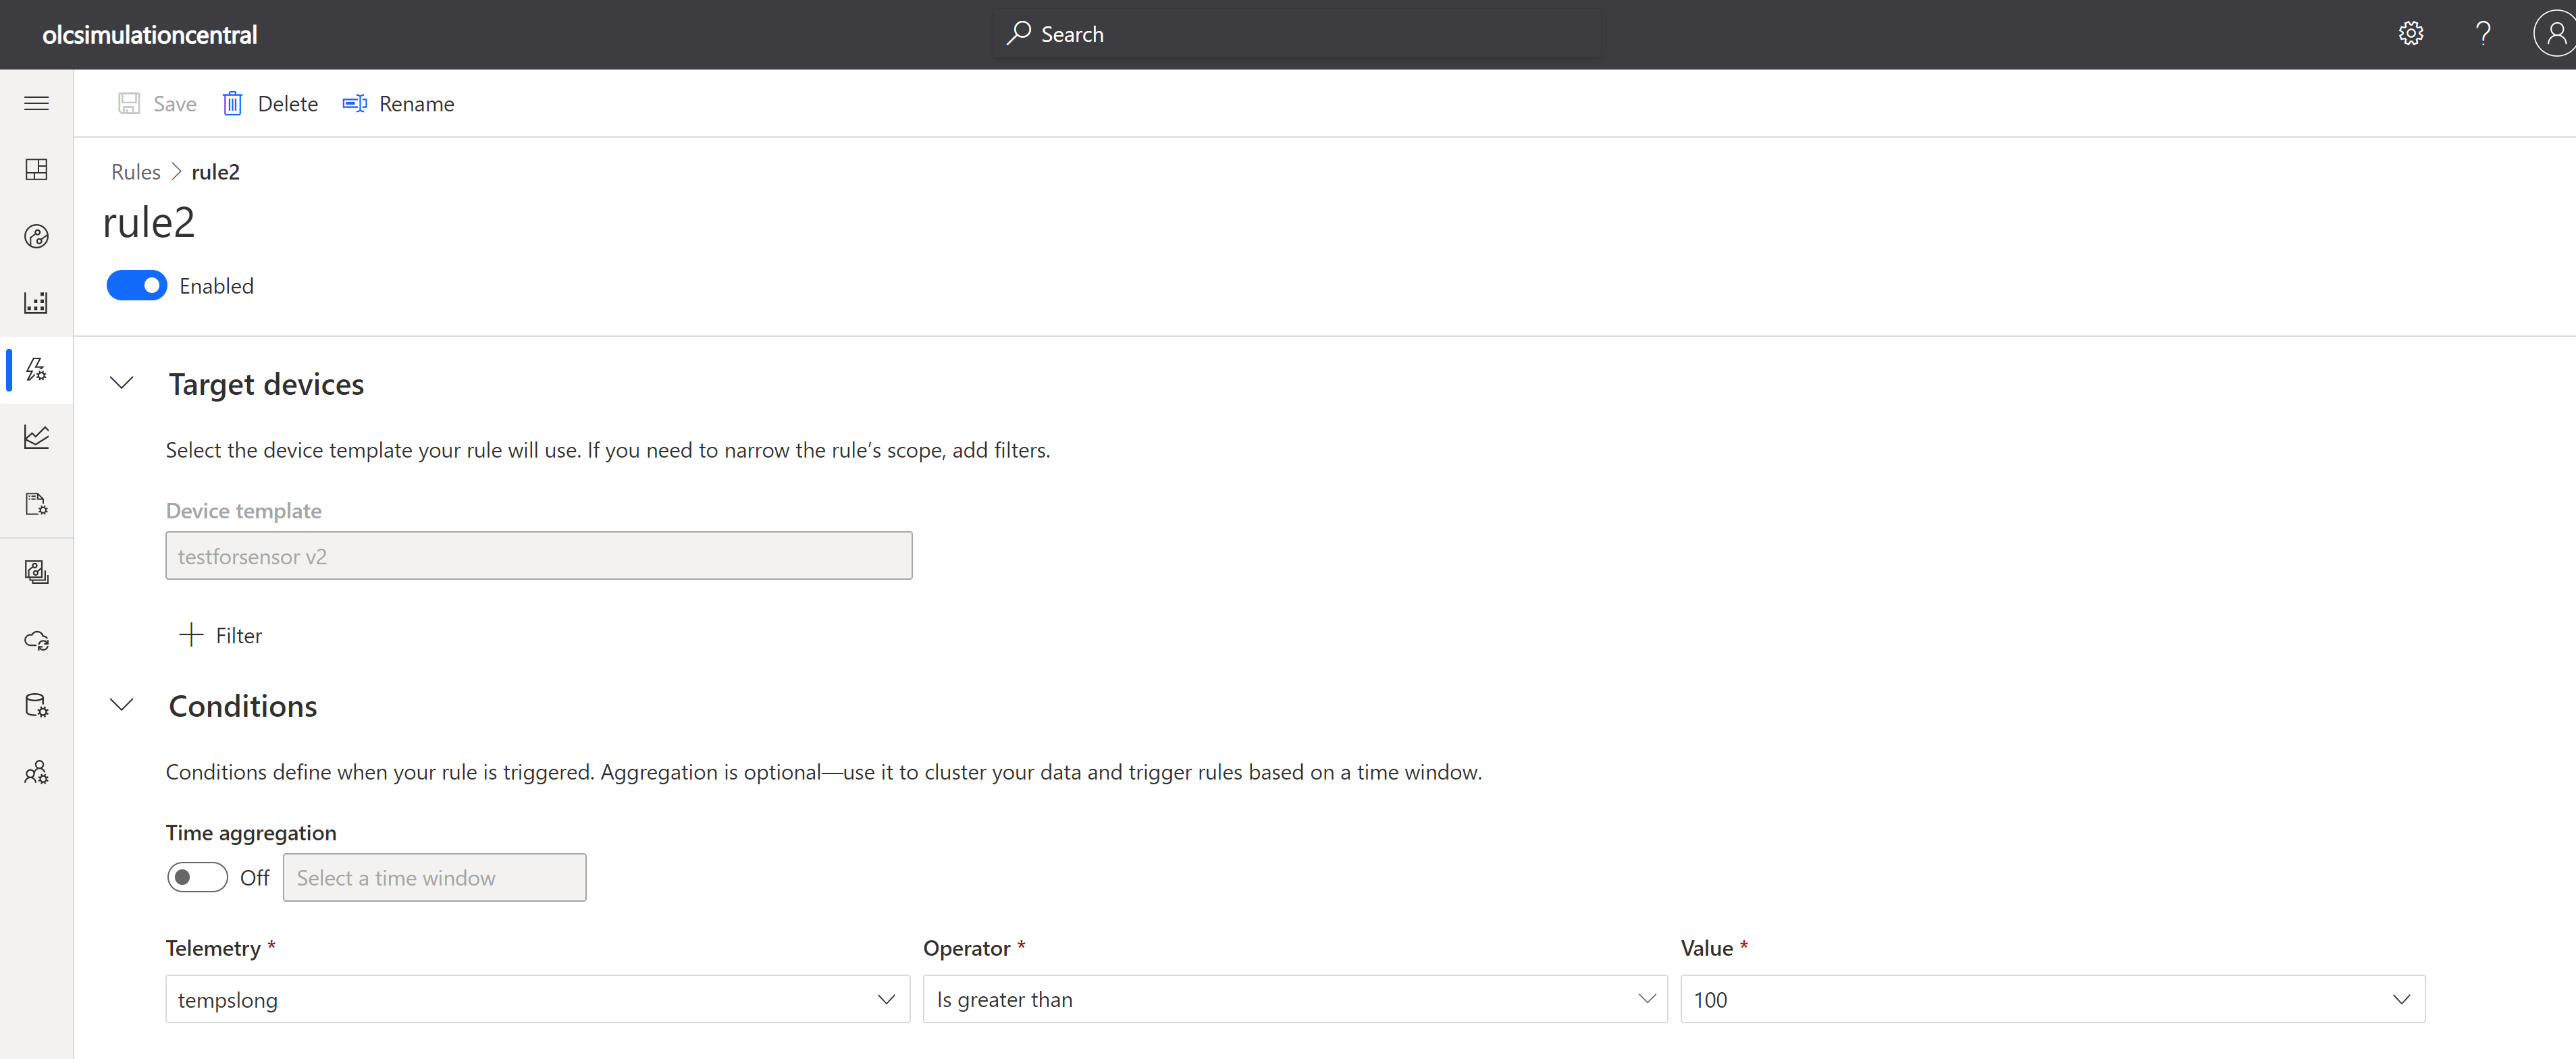Open Analytics via the line-chart sidebar icon
2576x1059 pixels.
pyautogui.click(x=36, y=436)
